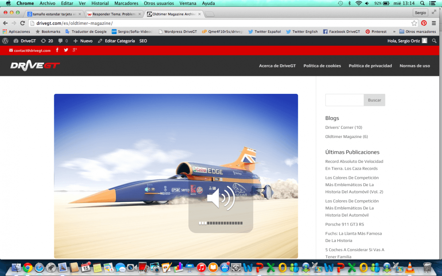The image size is (442, 276).
Task: Open a new tab button
Action: [x=209, y=14]
